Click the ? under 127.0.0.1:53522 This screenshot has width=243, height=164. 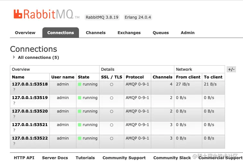tap(14, 144)
